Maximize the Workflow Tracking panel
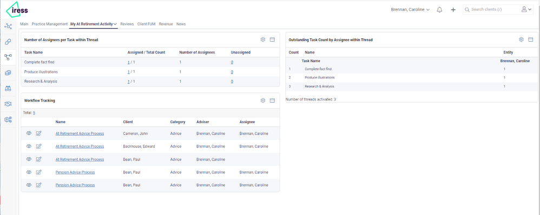The width and height of the screenshot is (540, 215). click(x=272, y=100)
